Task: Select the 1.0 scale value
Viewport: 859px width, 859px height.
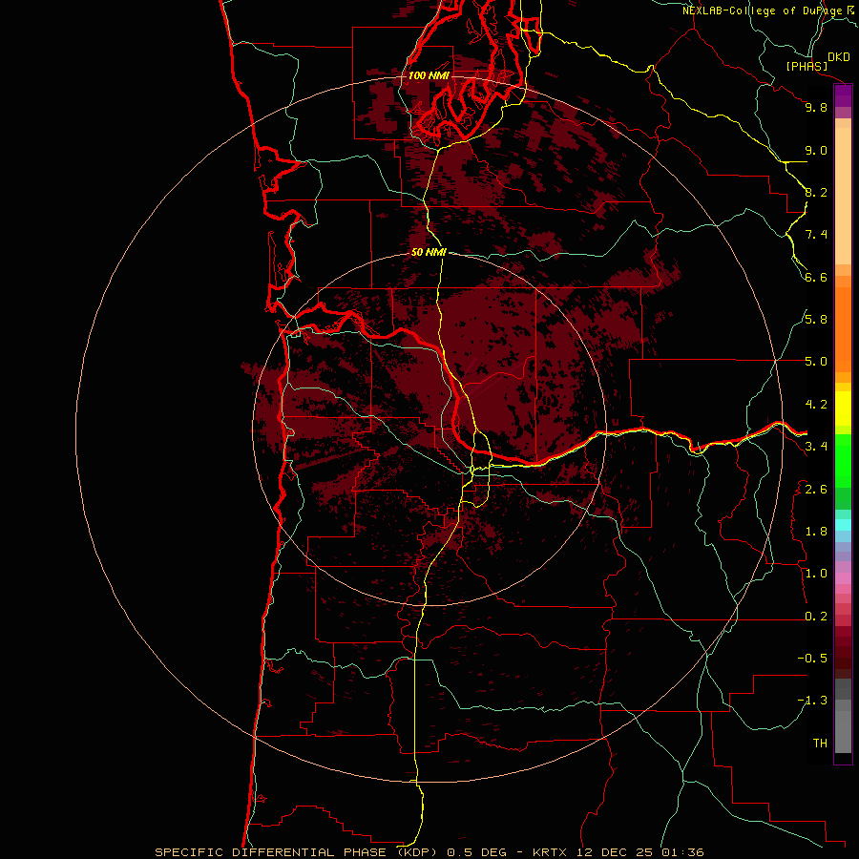Action: (816, 574)
